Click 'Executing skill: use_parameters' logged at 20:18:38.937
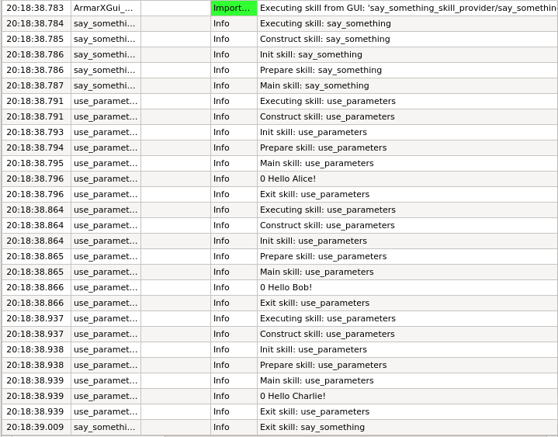558x437 pixels. (328, 318)
